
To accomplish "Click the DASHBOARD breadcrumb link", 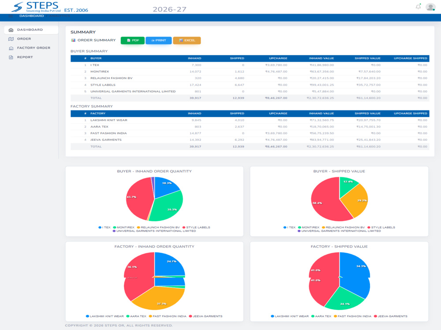I will 31,16.
